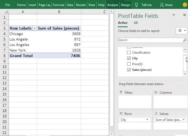Check the Price($) field checkbox
Screen dimensions: 188x136
(x=129, y=64)
